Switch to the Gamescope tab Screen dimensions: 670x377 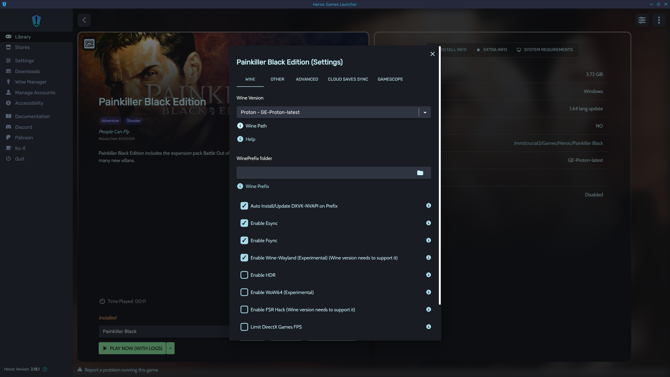pos(390,79)
